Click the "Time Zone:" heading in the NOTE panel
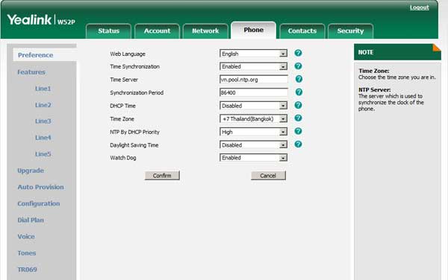Screen dimensions: 448x280 (x=374, y=71)
